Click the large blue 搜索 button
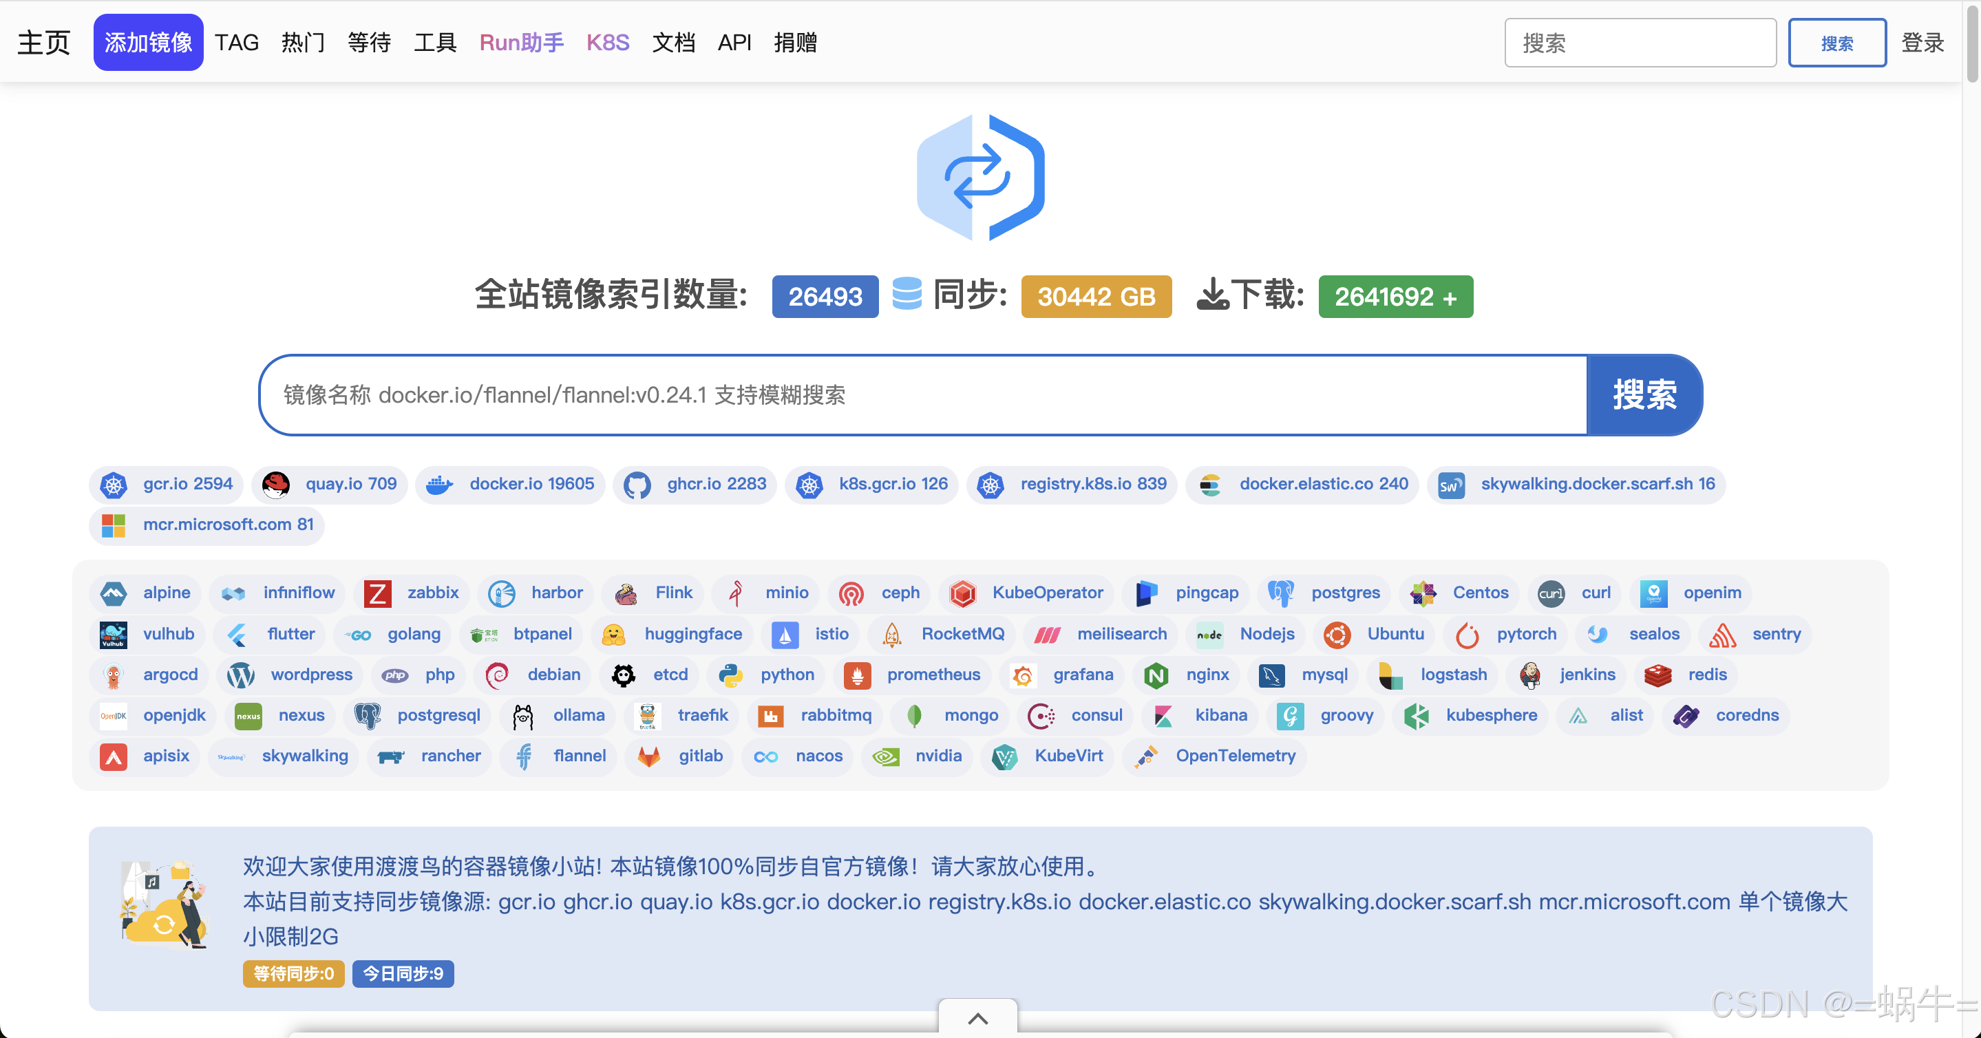The width and height of the screenshot is (1981, 1038). click(x=1644, y=394)
